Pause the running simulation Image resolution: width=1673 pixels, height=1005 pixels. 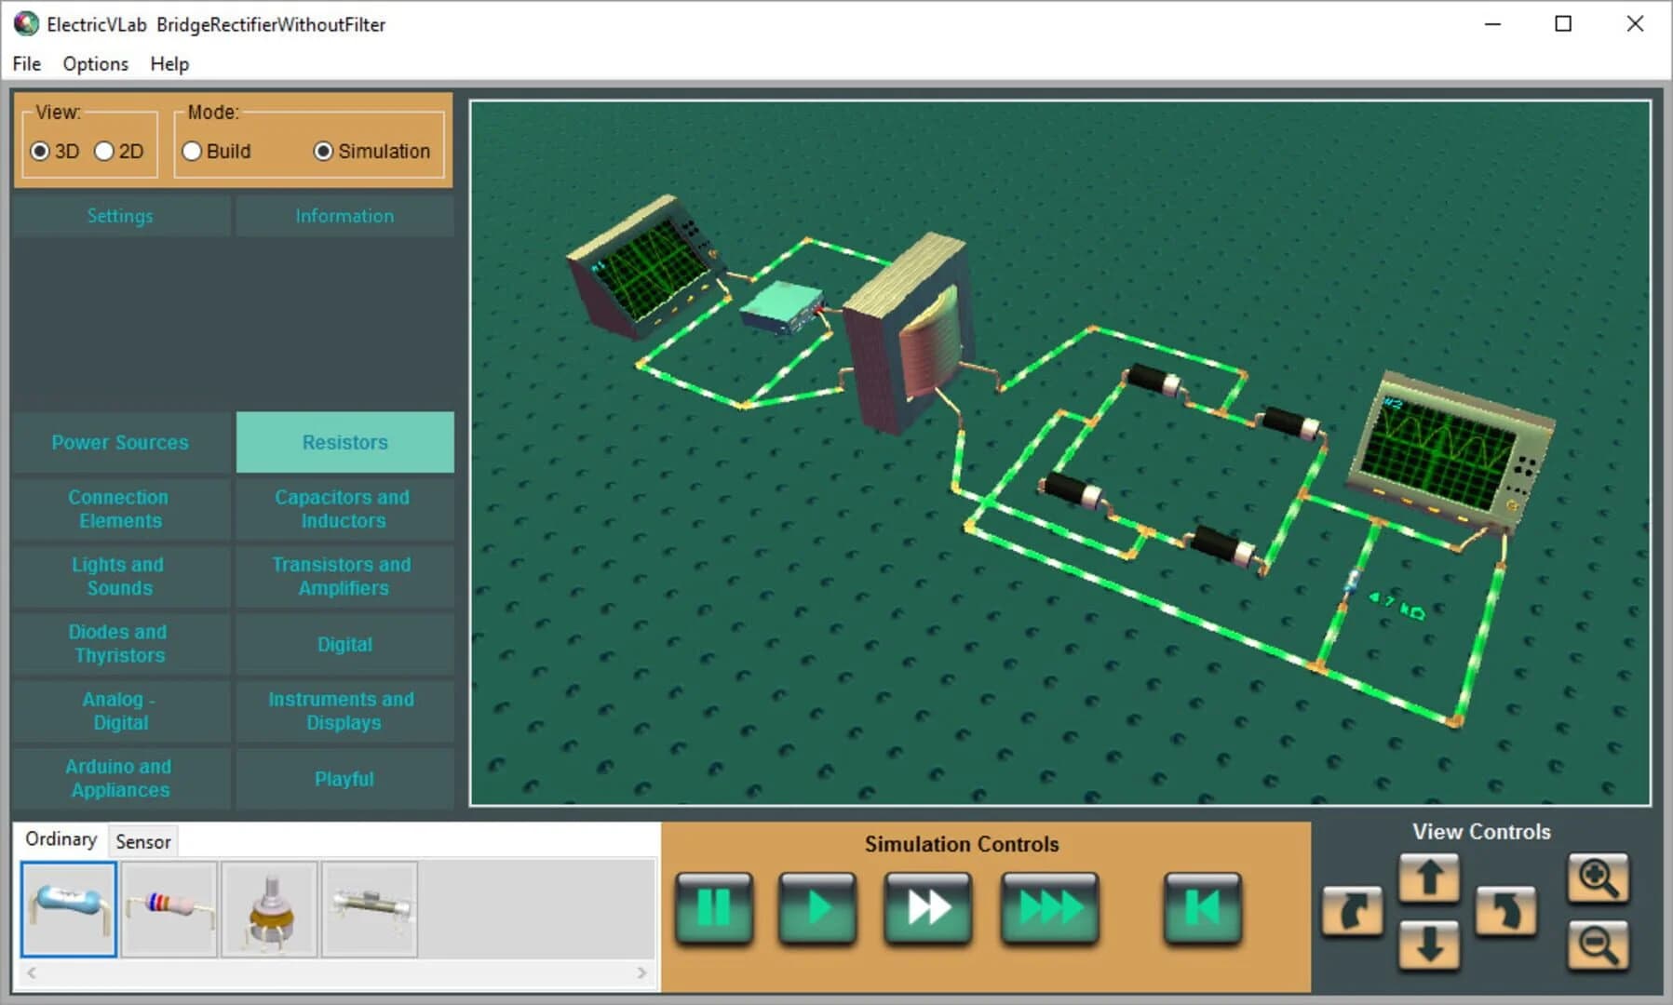point(713,909)
